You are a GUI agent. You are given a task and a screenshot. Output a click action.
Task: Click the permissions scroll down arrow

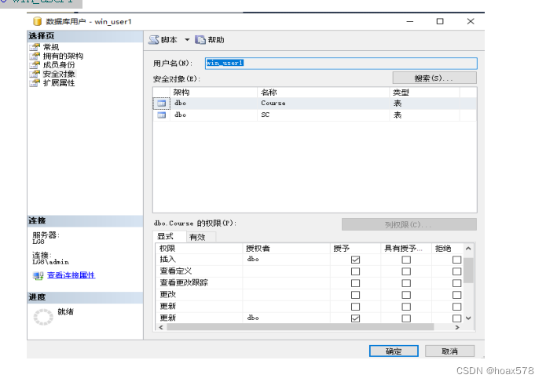click(468, 318)
